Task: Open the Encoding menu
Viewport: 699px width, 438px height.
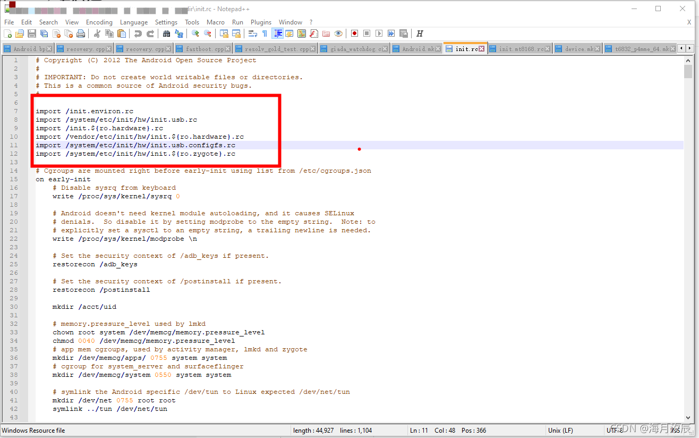Action: [x=99, y=22]
